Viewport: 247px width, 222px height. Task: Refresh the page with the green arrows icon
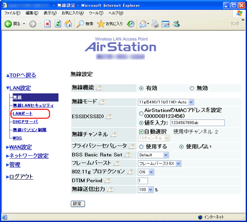tap(58, 24)
